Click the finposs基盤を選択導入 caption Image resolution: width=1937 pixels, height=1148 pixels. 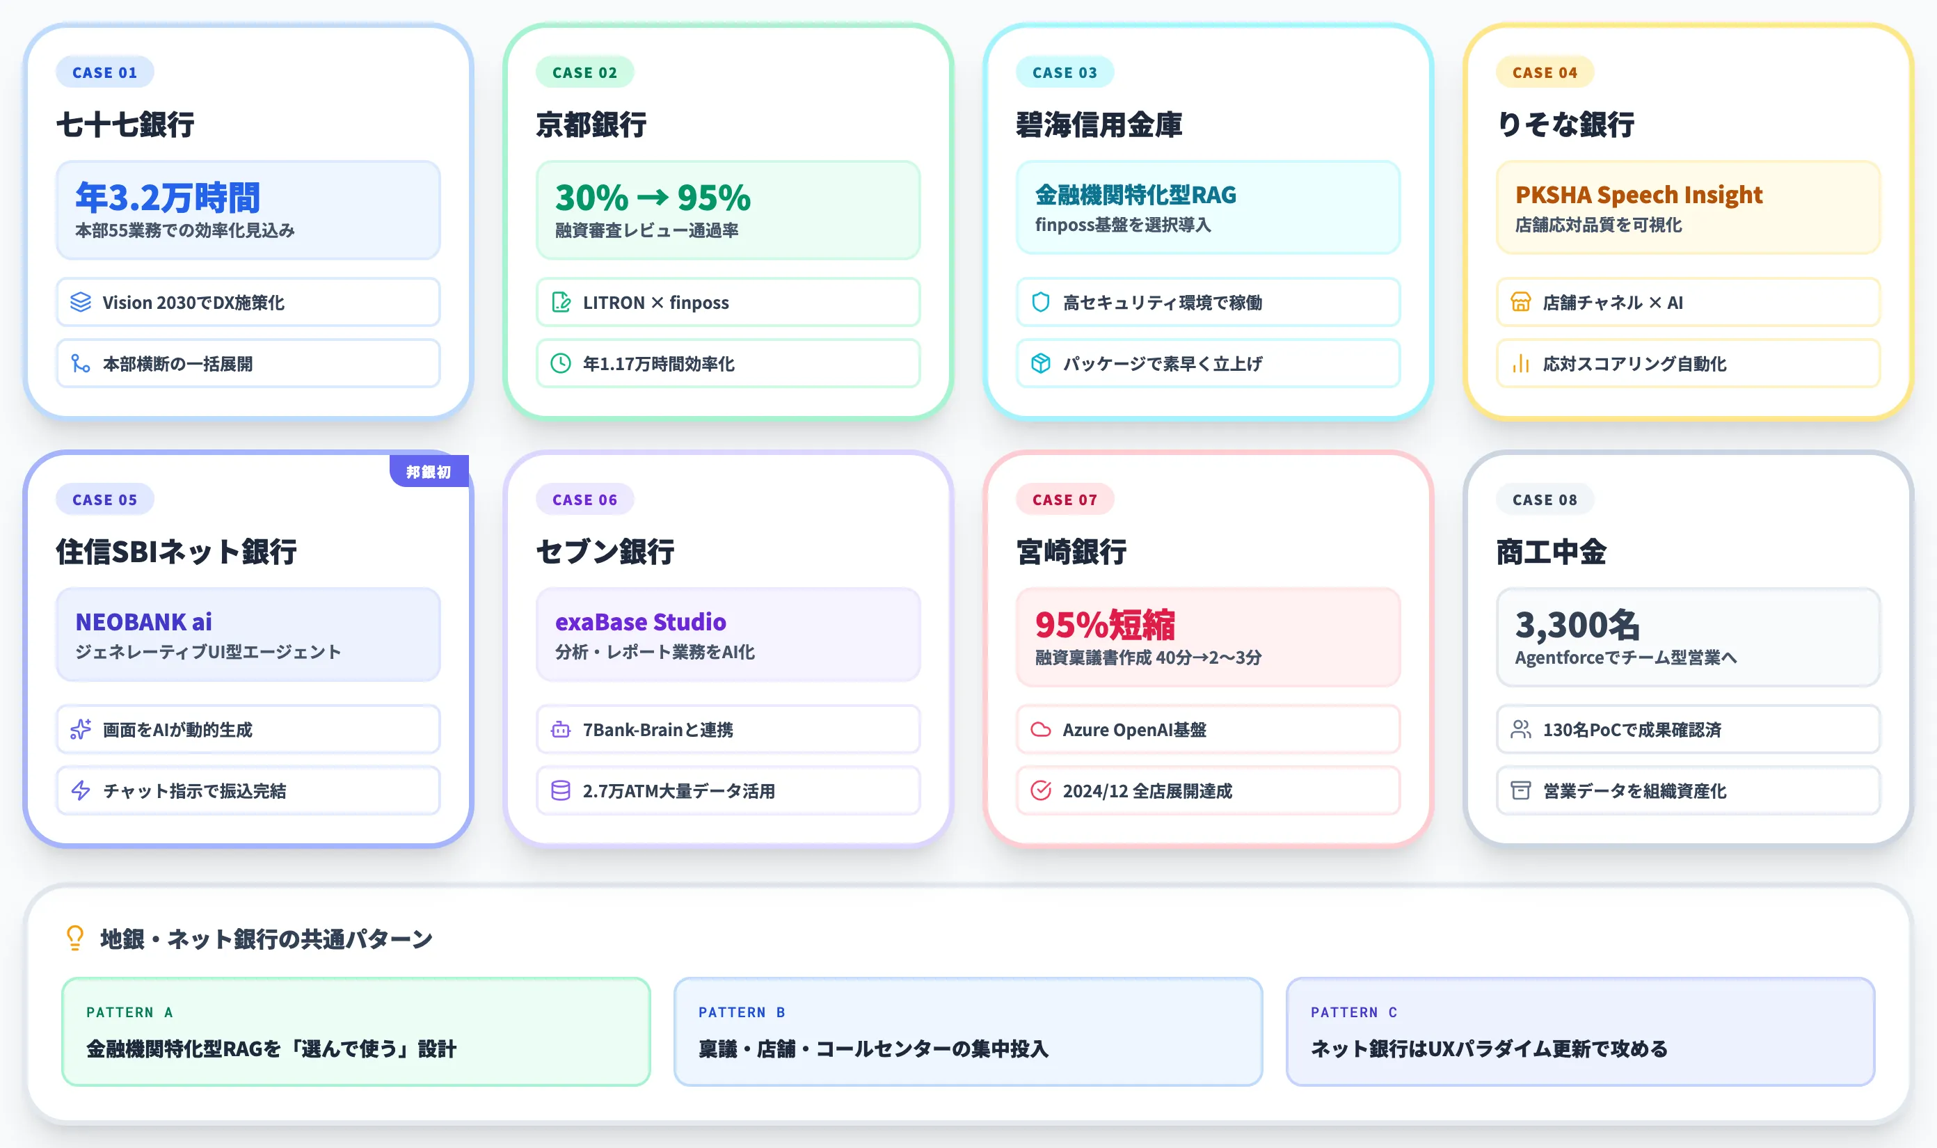pos(1123,225)
